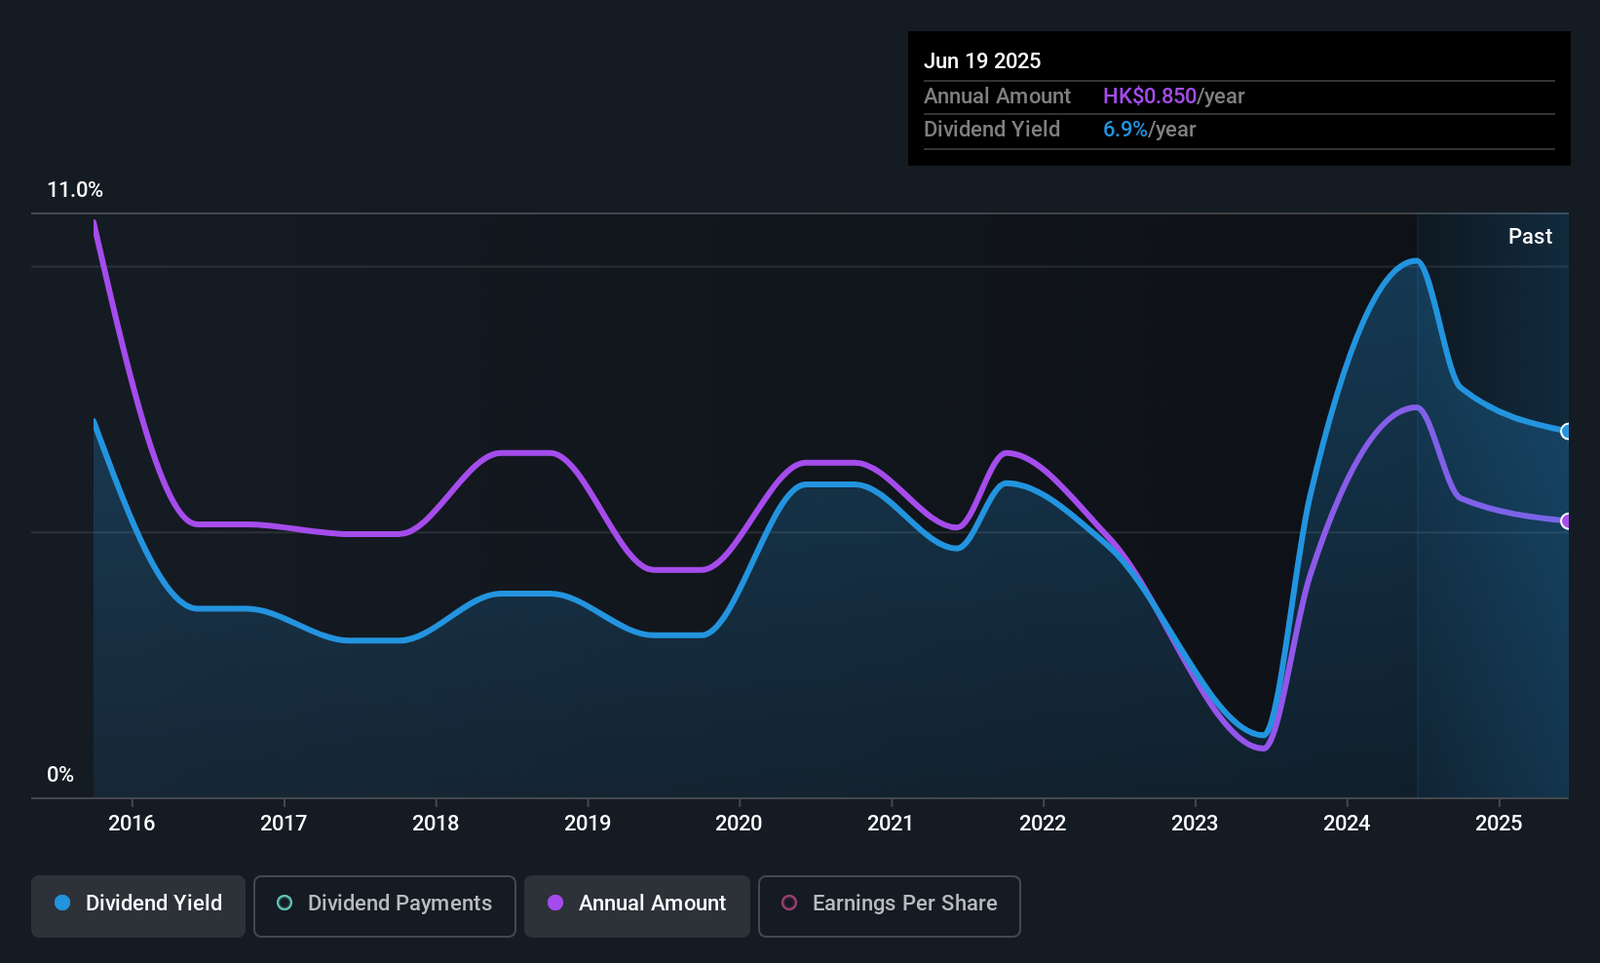Click the teal Dividend Payments legend circle
The height and width of the screenshot is (963, 1600).
pyautogui.click(x=285, y=903)
